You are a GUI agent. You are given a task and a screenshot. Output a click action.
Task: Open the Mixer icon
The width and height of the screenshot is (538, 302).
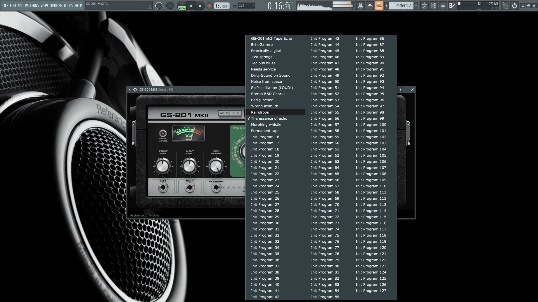coord(443,6)
